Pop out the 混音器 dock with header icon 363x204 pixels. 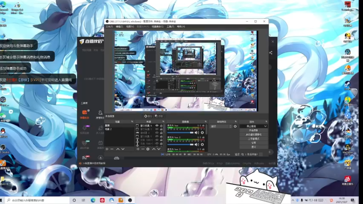[x=206, y=121]
